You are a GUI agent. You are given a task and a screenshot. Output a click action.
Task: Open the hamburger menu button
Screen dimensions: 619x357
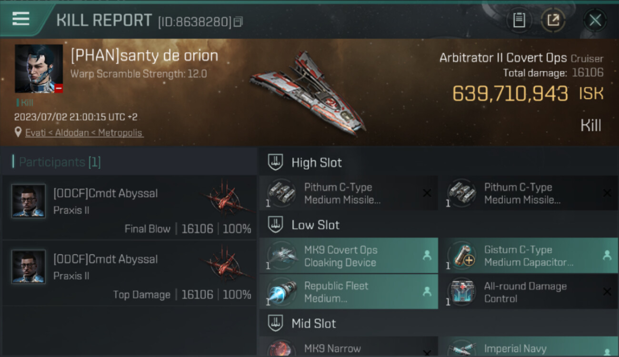[x=20, y=19]
